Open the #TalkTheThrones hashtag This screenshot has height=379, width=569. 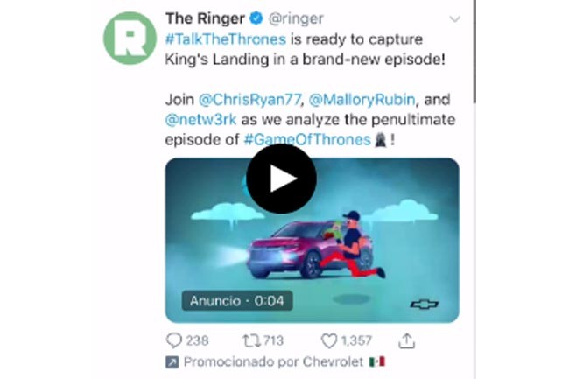point(225,39)
